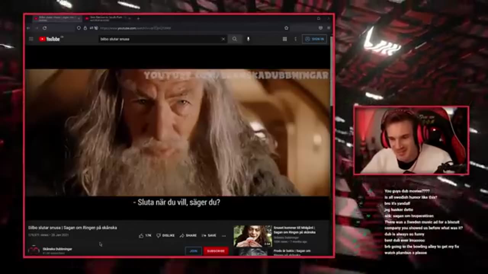Click the Dislike button
Screen dimensions: 488x274
coord(165,236)
